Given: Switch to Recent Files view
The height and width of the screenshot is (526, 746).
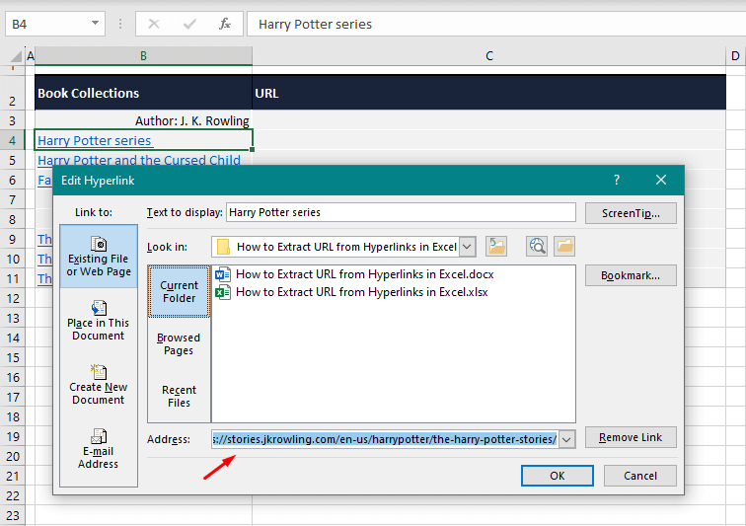Looking at the screenshot, I should click(179, 396).
